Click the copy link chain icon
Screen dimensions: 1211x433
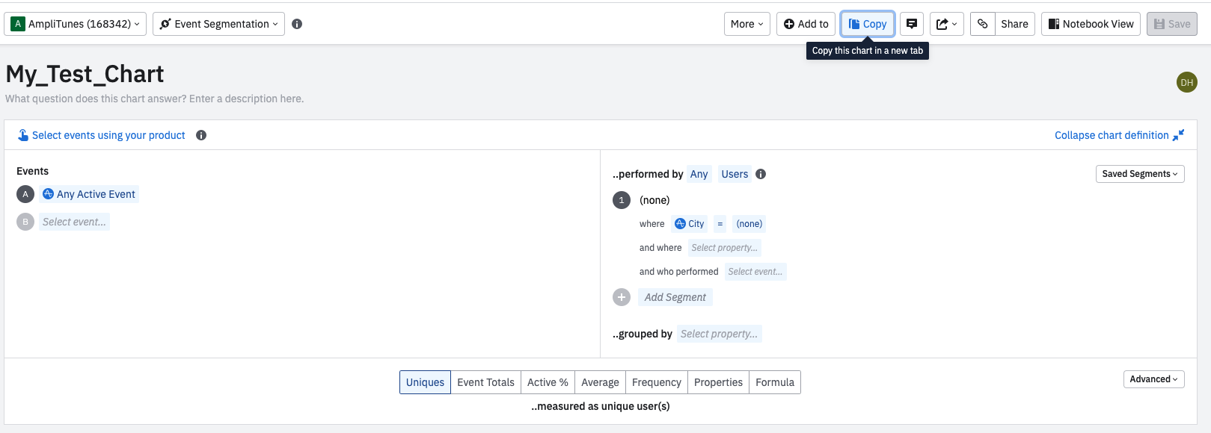[x=983, y=24]
